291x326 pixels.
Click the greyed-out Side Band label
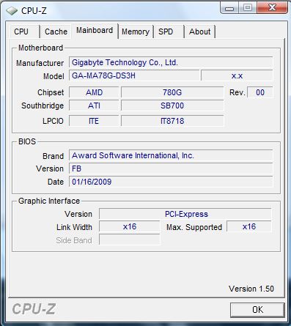coord(74,240)
